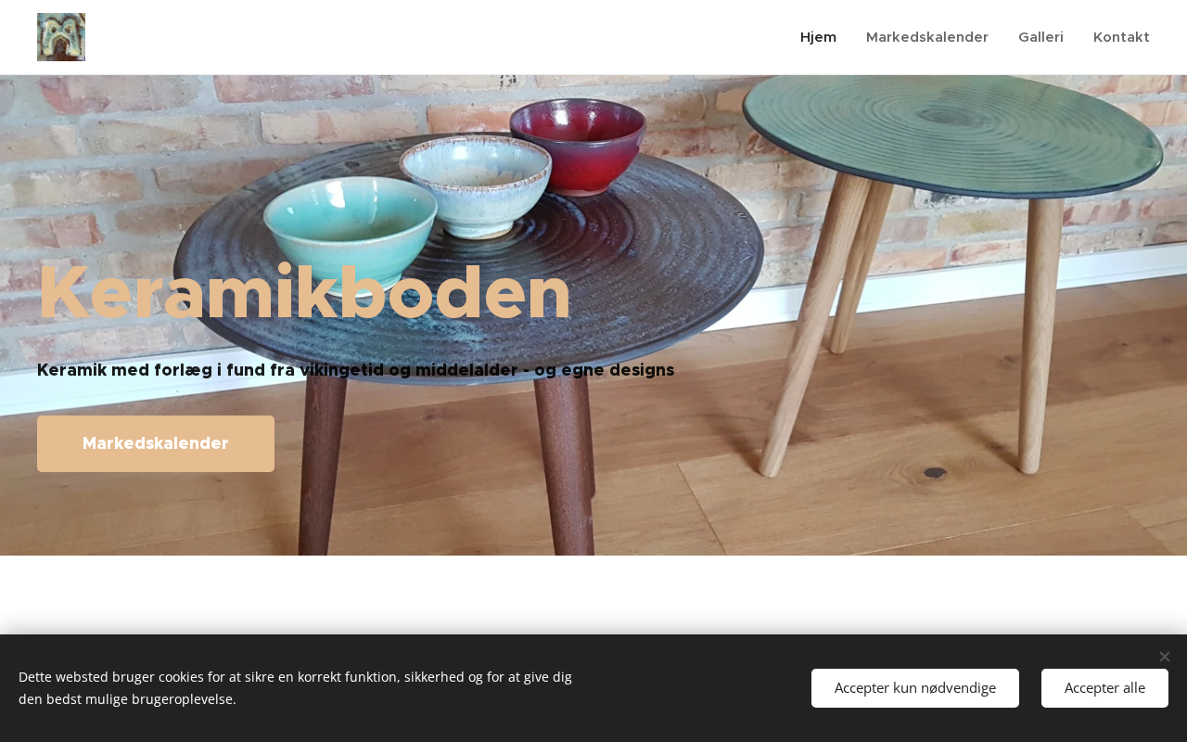Click the Keramikboden logo in header
Viewport: 1187px width, 742px height.
(61, 37)
